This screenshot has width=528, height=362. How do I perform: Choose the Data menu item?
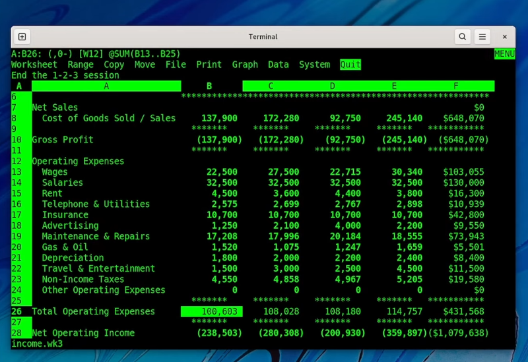[279, 65]
